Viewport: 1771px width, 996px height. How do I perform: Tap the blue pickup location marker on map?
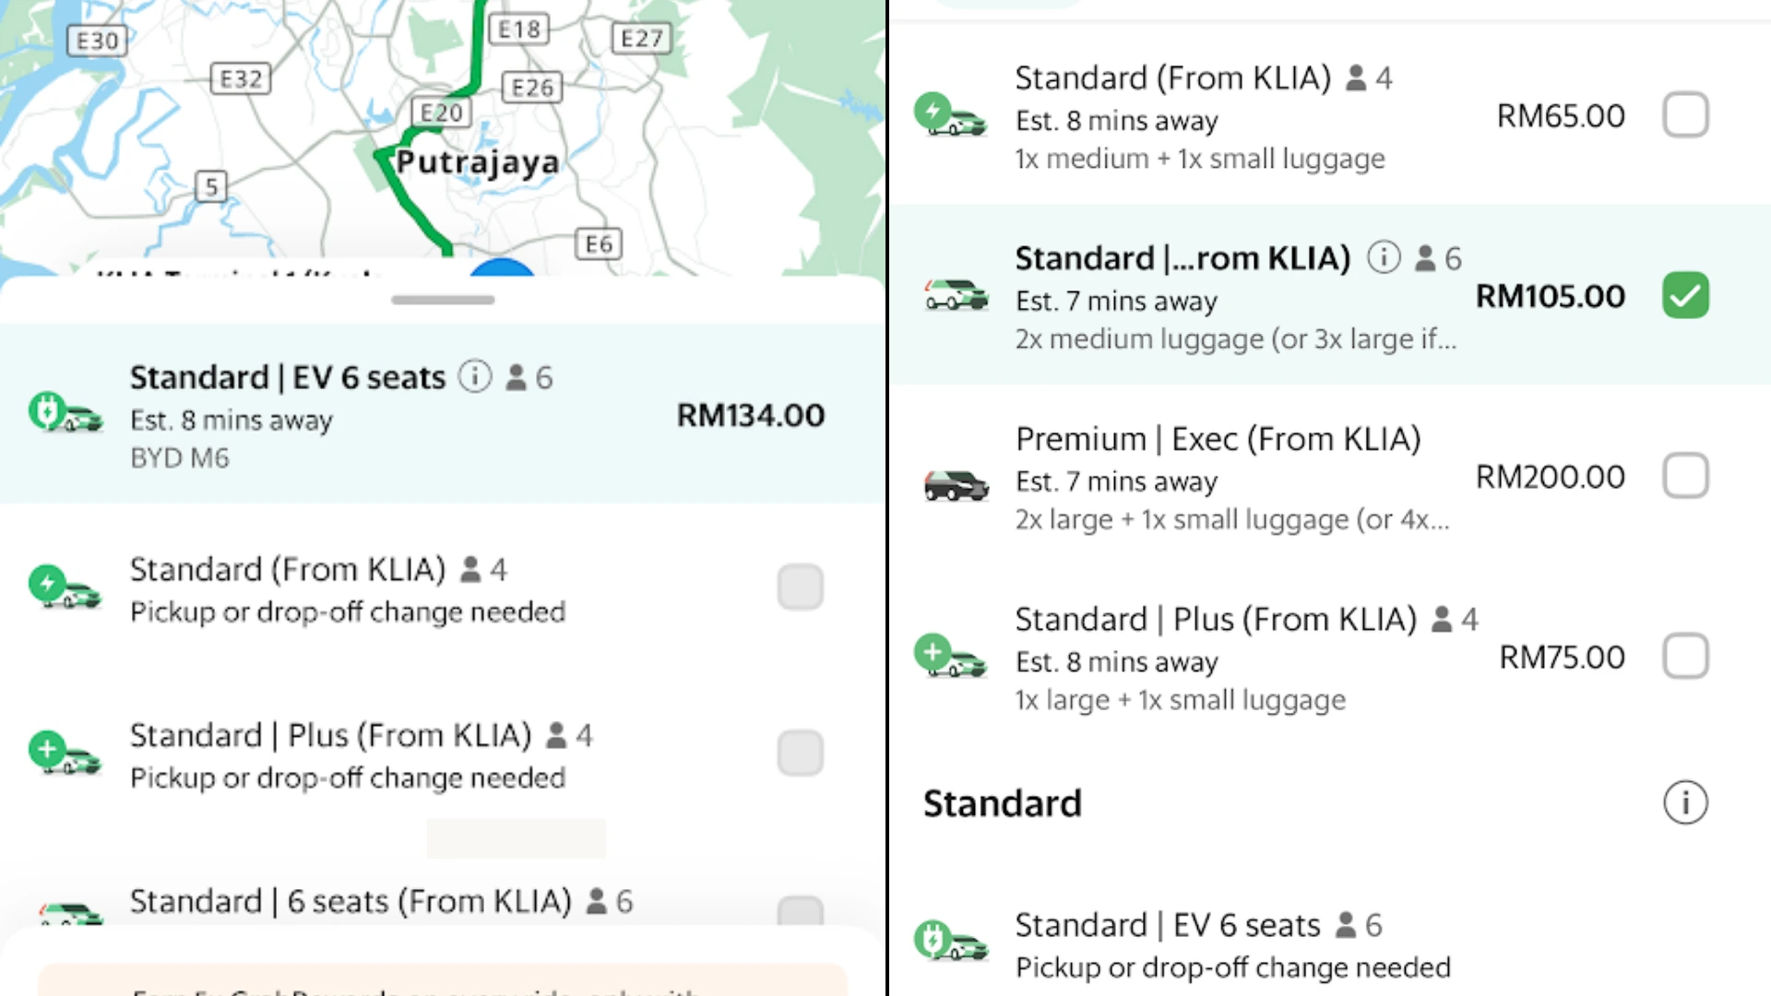tap(502, 267)
